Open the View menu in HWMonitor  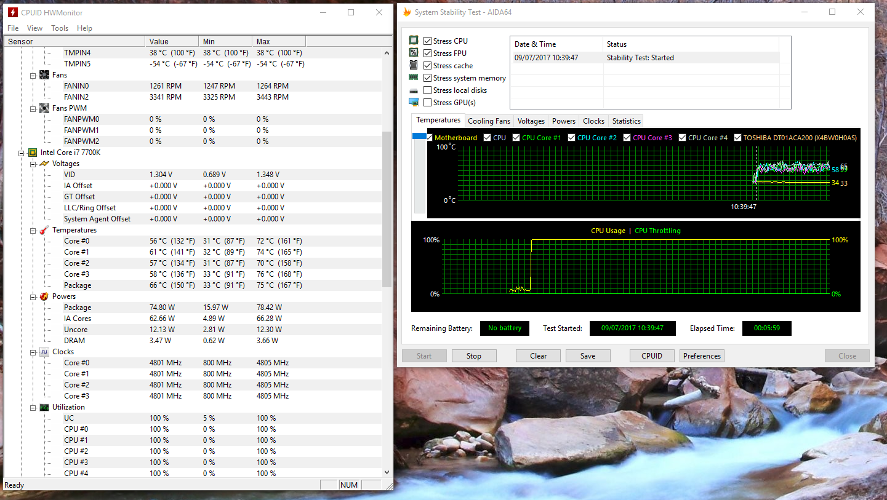point(35,28)
